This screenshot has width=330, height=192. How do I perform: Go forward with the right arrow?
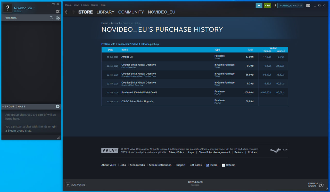73,12
